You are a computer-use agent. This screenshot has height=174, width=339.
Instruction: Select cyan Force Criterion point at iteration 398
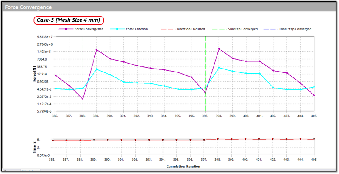click(x=219, y=68)
